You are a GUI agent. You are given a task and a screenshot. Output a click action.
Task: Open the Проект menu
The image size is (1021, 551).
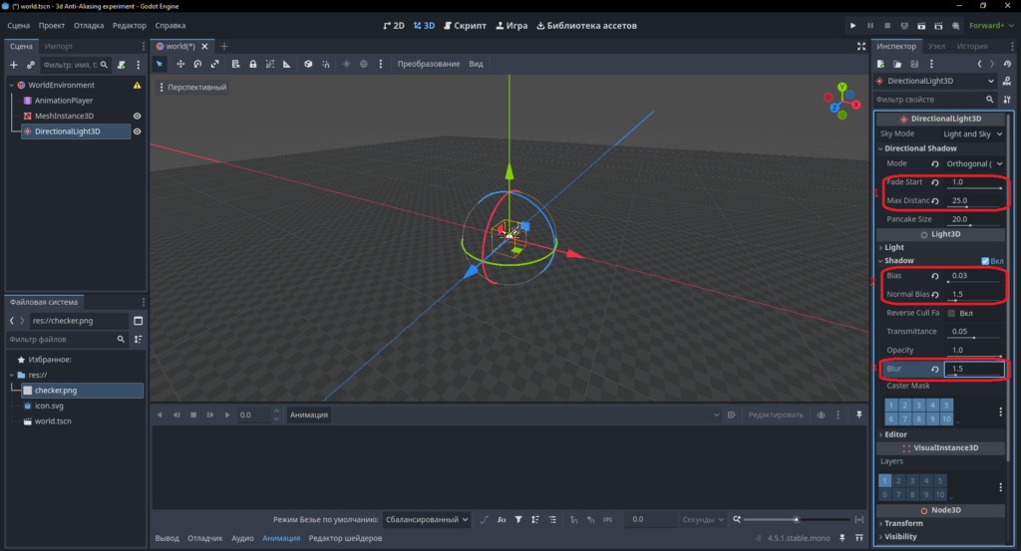point(52,25)
